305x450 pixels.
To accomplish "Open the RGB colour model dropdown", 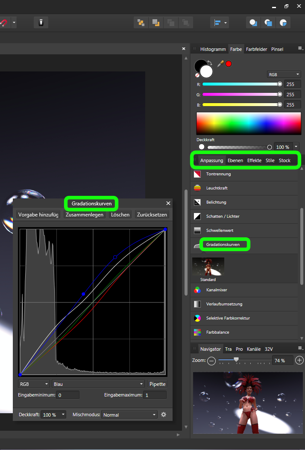I will point(284,74).
